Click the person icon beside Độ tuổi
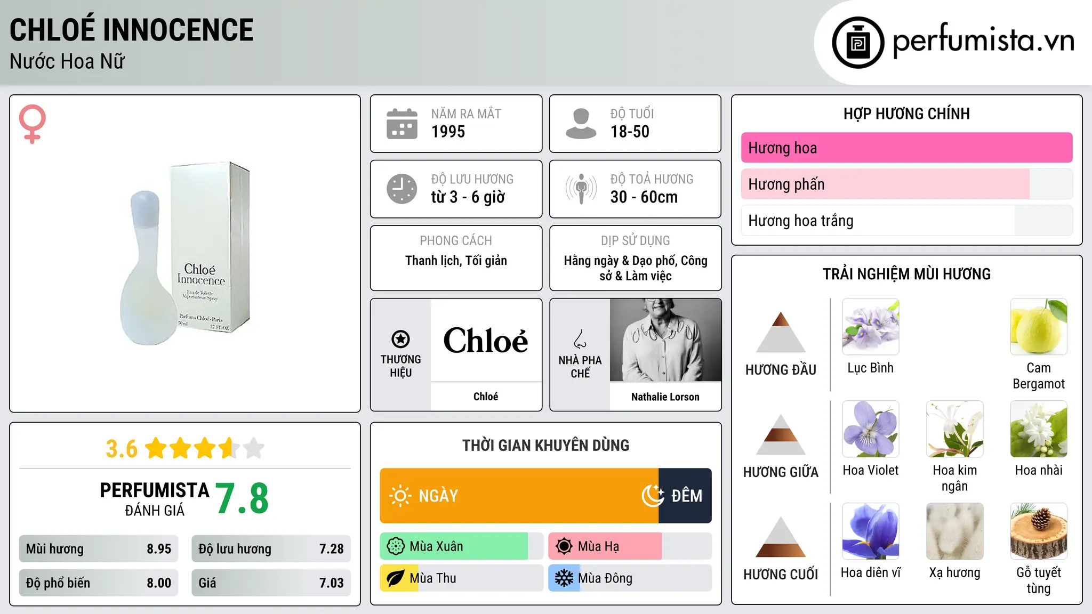 coord(581,124)
